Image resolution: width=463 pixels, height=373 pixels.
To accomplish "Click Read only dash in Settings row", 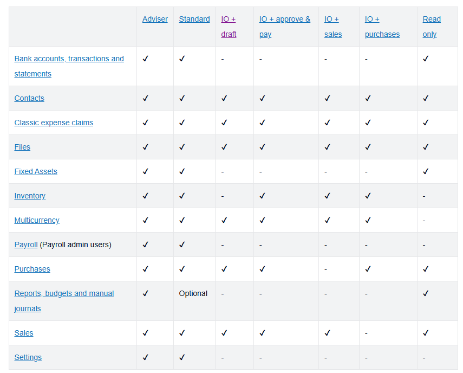I will 424,358.
